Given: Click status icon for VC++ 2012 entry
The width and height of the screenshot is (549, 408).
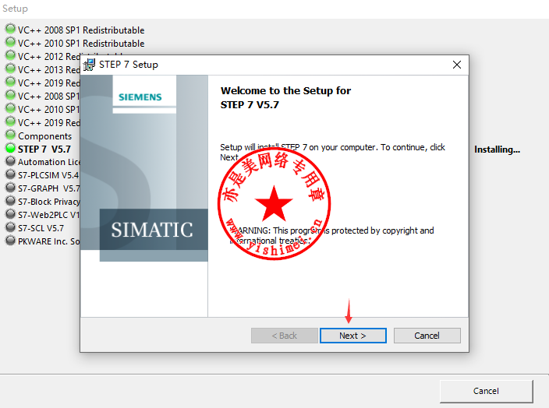Looking at the screenshot, I should (10, 55).
